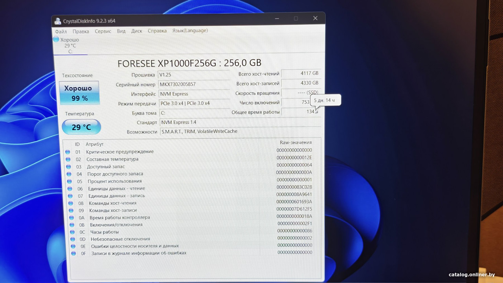Click status icon for Ошибки целостности носителя row
This screenshot has height=283, width=503.
pyautogui.click(x=73, y=246)
